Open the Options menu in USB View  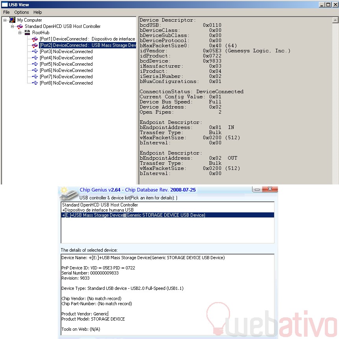click(x=21, y=12)
